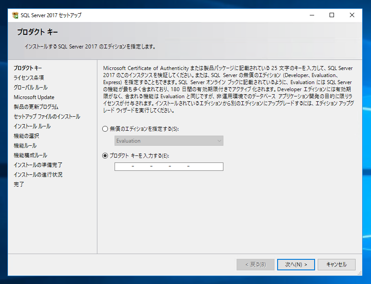
Task: Click the Microsoft Update step in the sidebar
Action: [34, 97]
